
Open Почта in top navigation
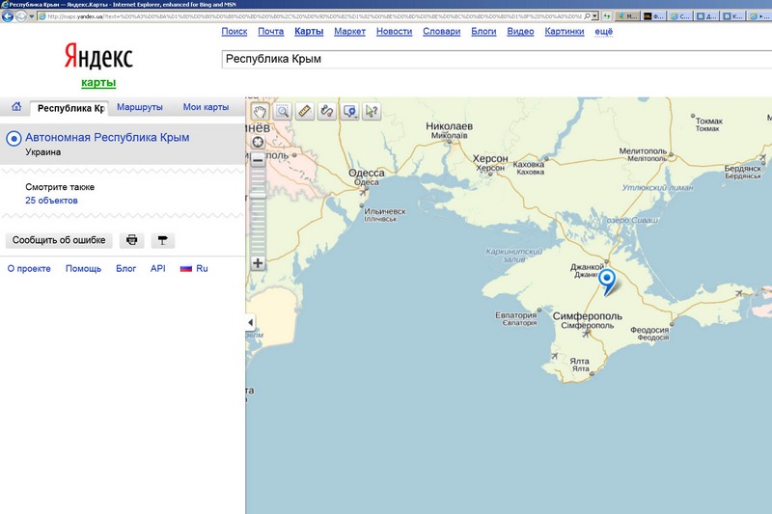coord(271,32)
